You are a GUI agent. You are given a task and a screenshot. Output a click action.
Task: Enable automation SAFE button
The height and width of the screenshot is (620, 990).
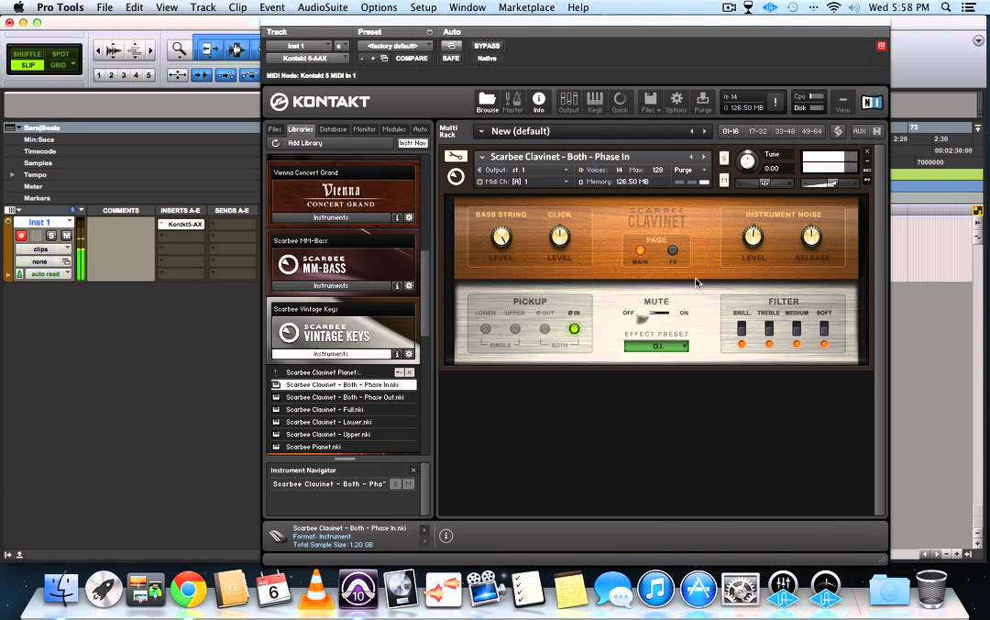coord(451,58)
